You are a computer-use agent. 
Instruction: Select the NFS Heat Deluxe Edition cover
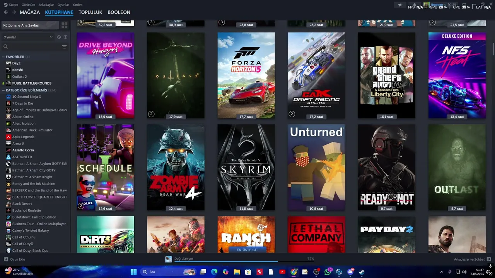click(x=457, y=75)
